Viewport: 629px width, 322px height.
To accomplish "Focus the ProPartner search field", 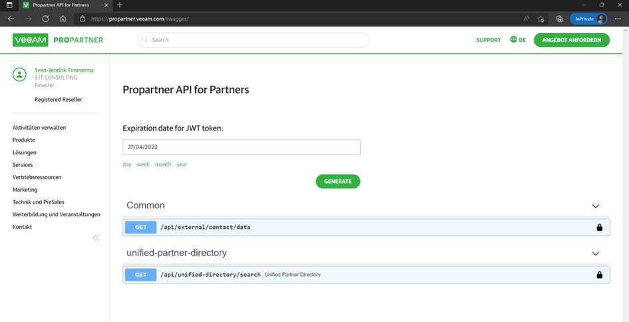I will click(x=253, y=40).
